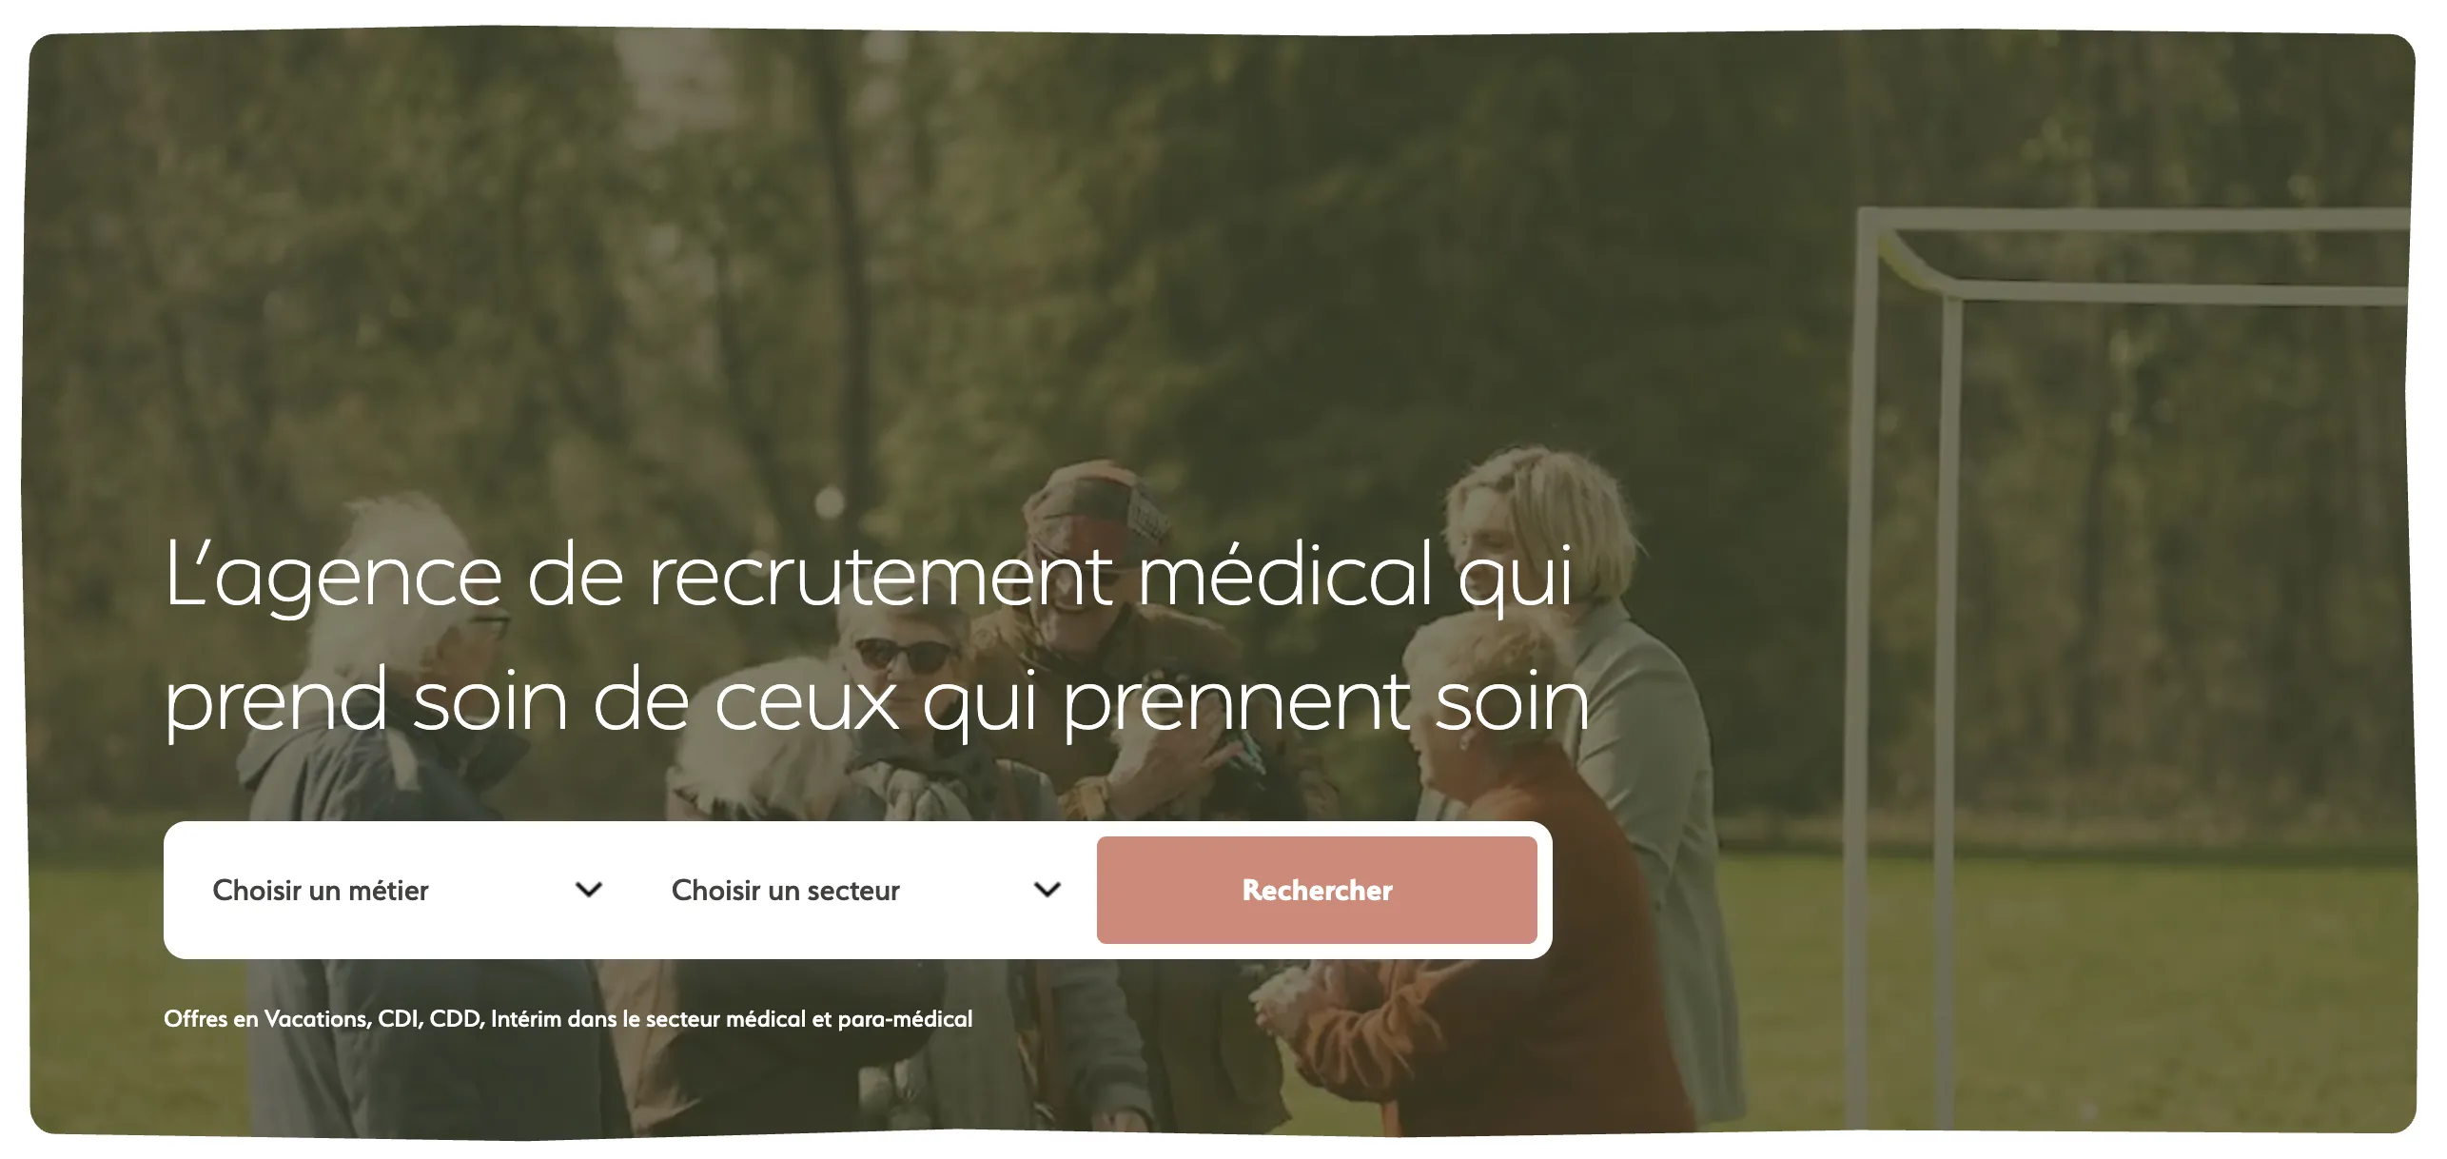
Task: Click "CDI" in the offers caption
Action: (400, 1019)
